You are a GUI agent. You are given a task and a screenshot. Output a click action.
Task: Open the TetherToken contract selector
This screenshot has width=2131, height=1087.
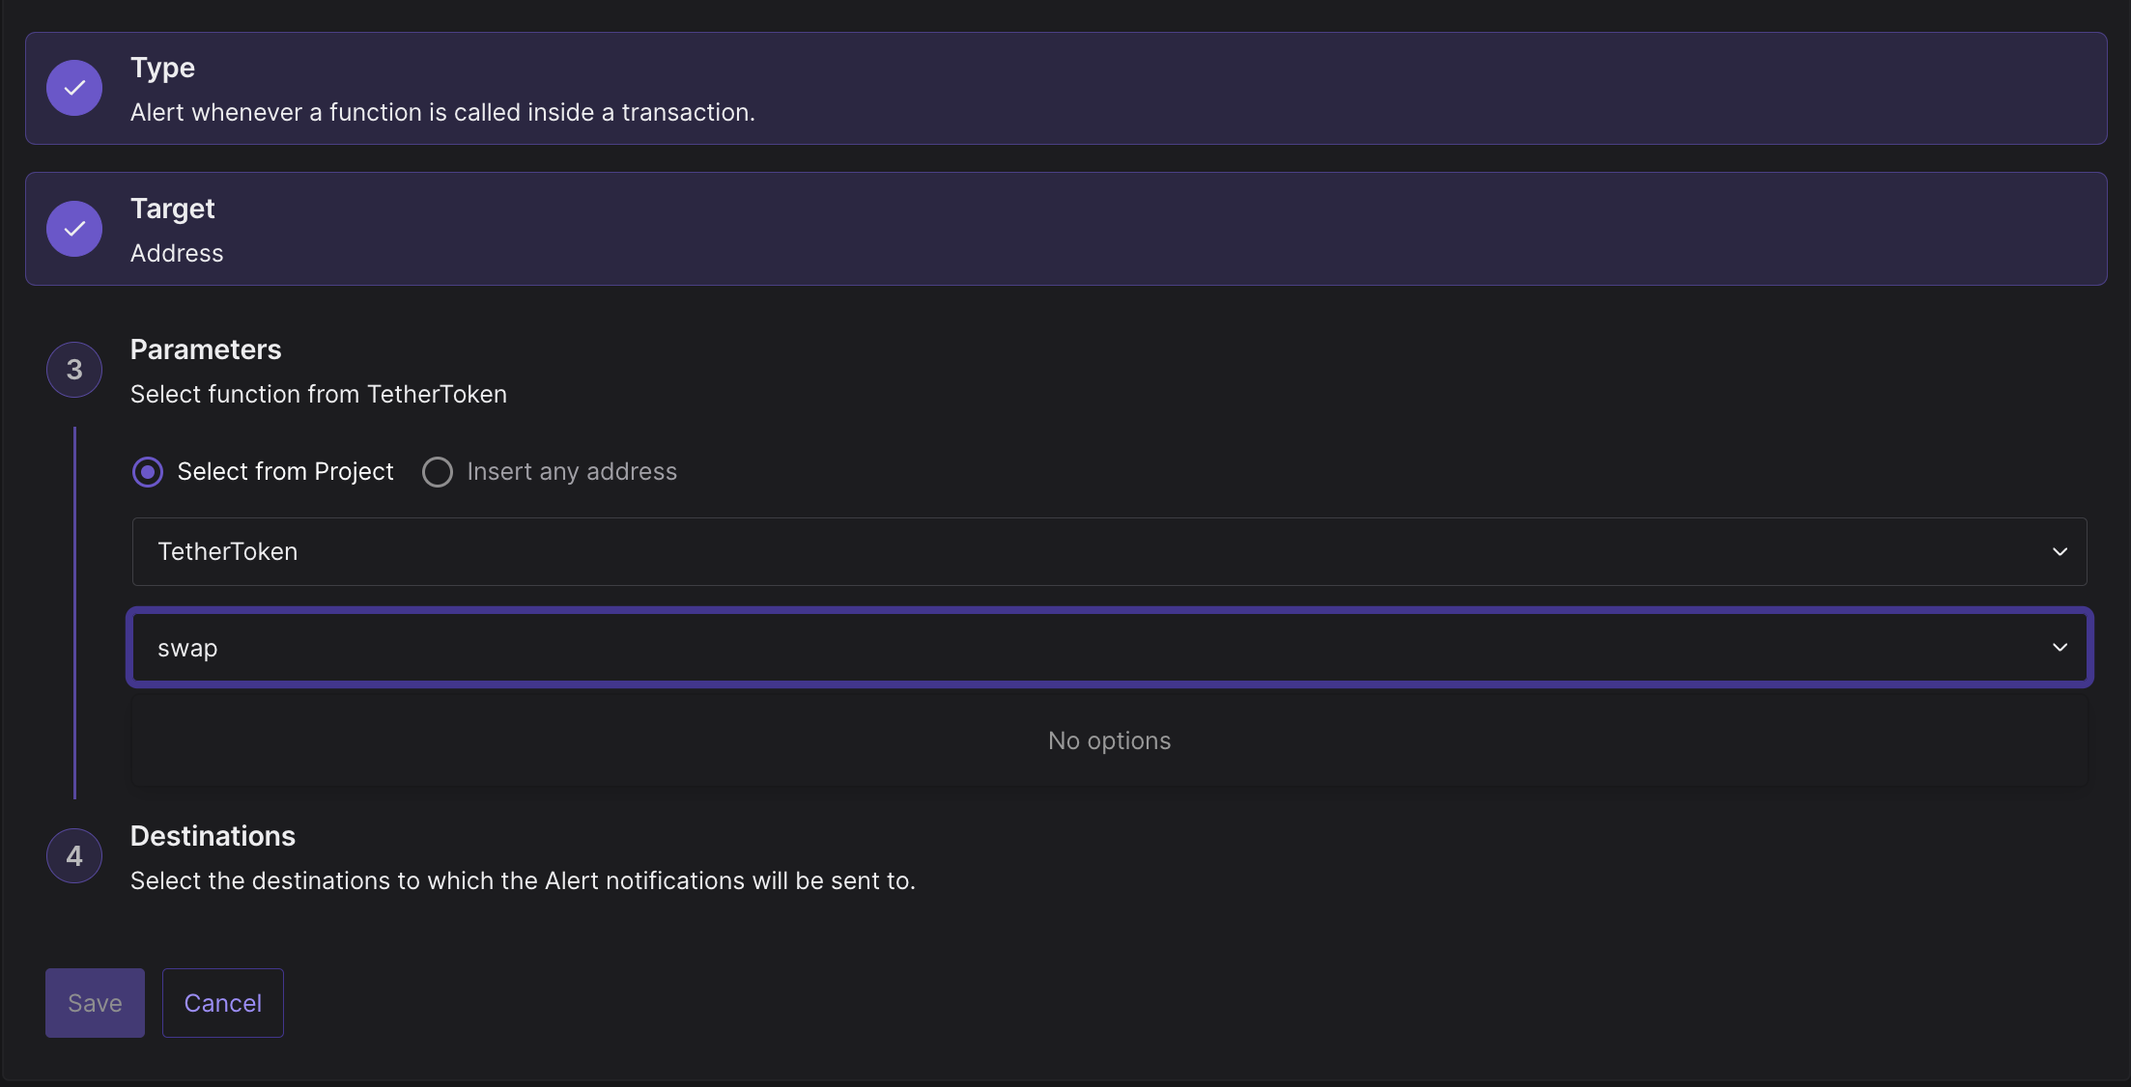pyautogui.click(x=1109, y=551)
